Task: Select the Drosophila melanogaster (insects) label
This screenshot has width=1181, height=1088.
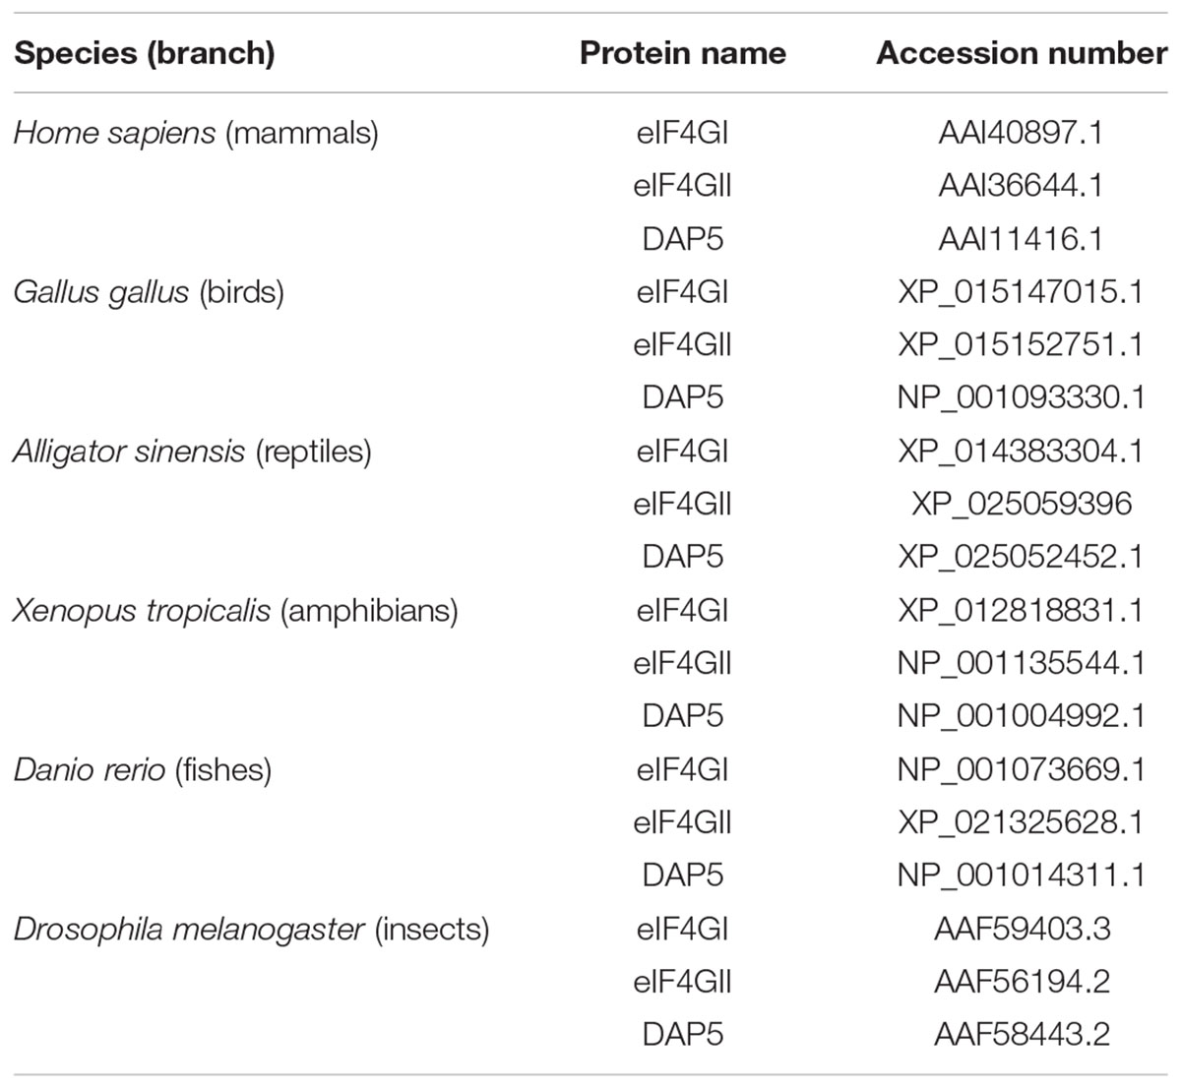Action: [x=252, y=929]
